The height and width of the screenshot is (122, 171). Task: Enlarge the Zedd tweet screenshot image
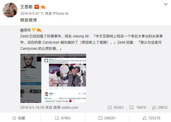point(53,78)
